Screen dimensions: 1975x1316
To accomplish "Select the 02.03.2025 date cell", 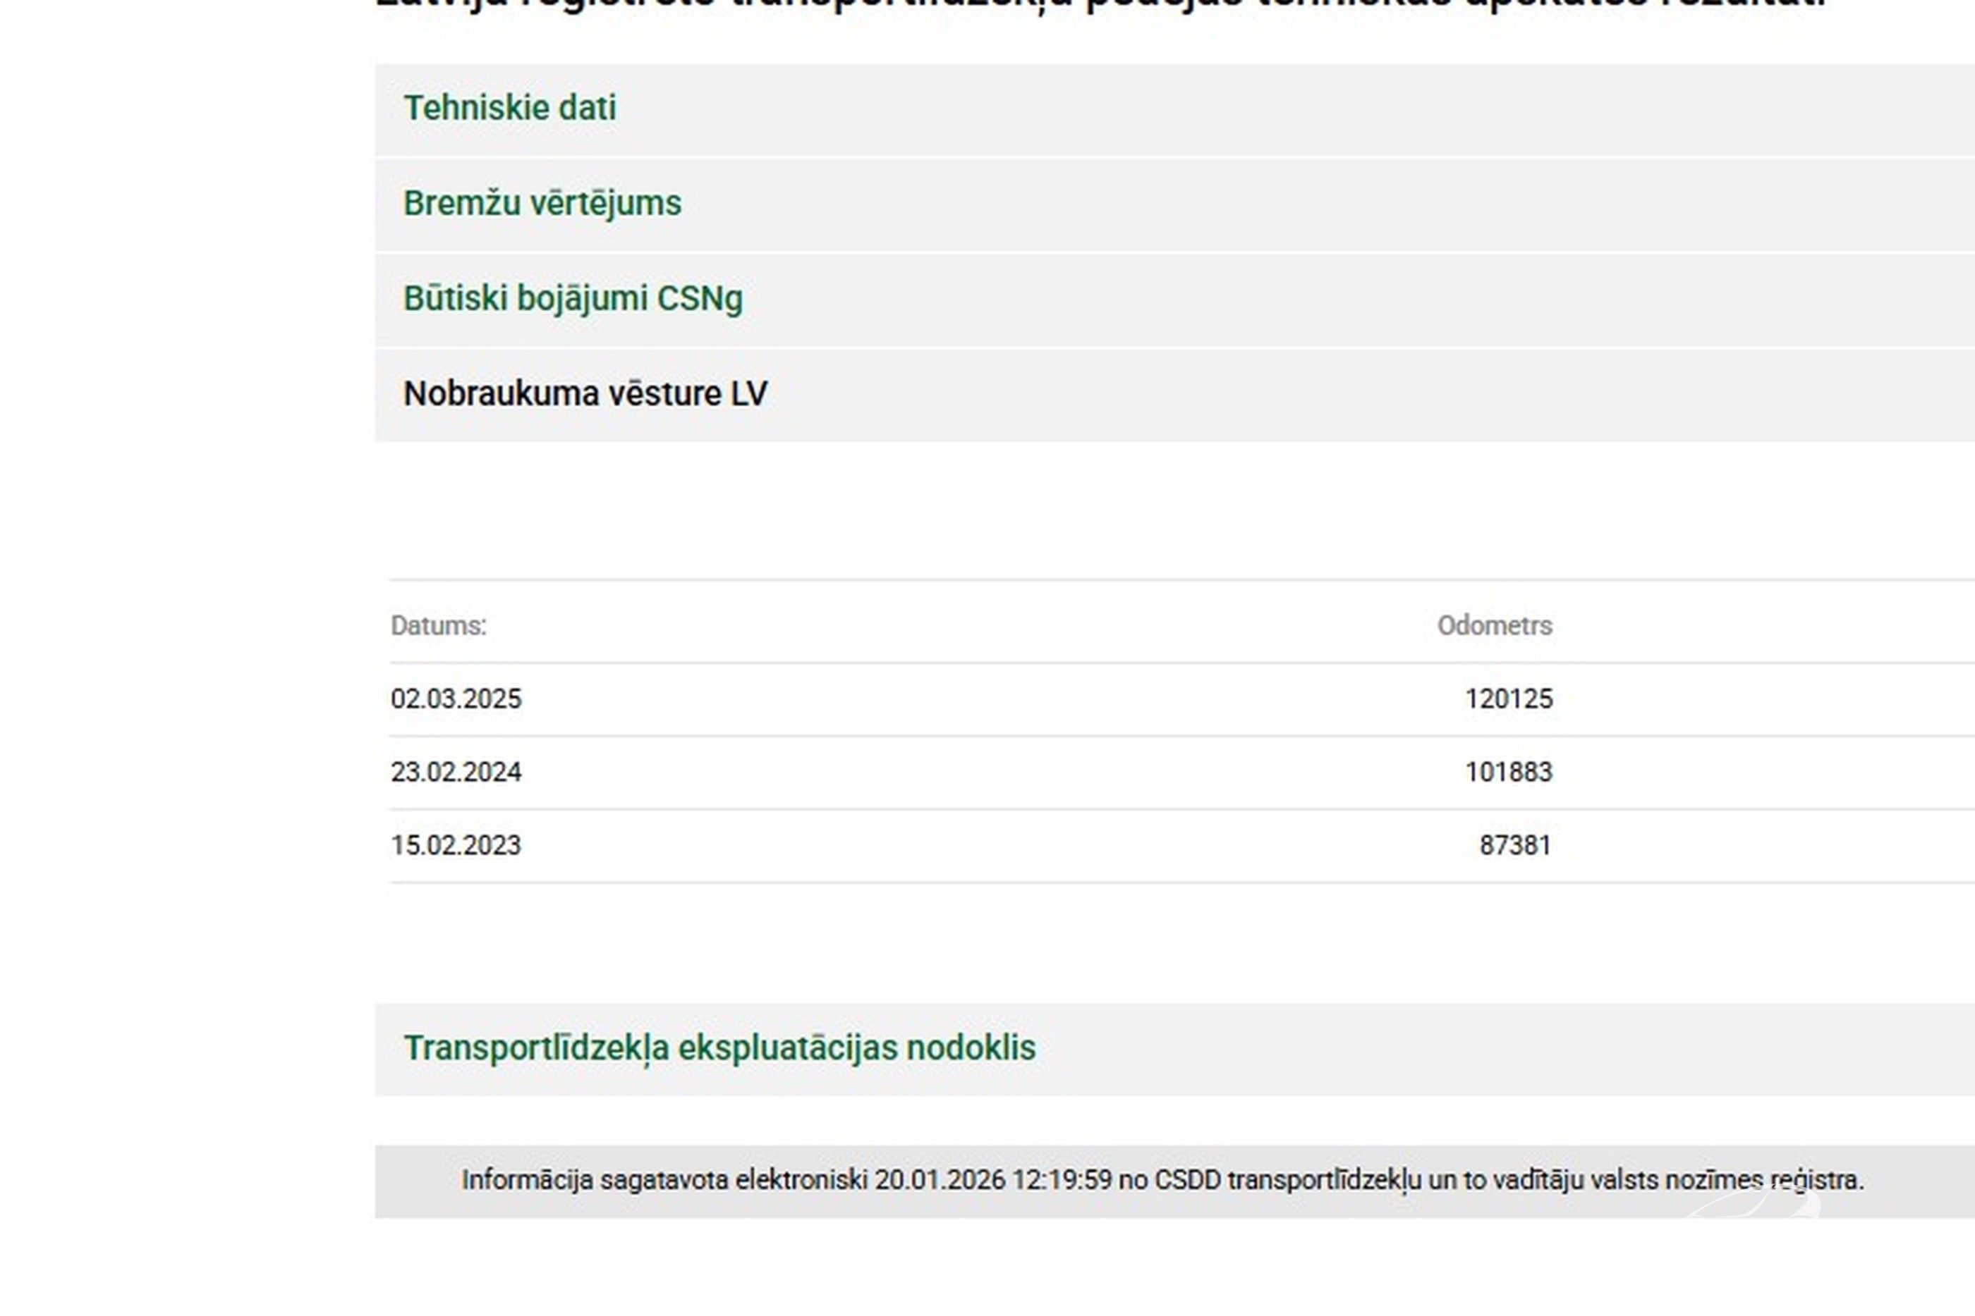I will pyautogui.click(x=456, y=699).
